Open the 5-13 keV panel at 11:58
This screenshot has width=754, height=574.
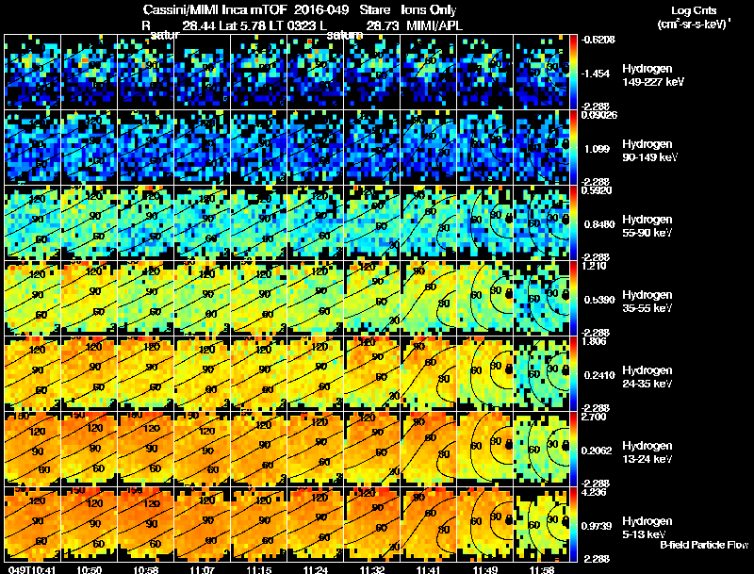click(541, 524)
